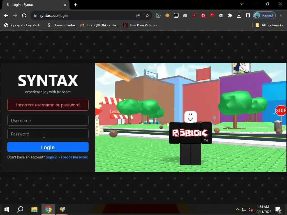Viewport: 287px width, 215px height.
Task: Close the Login - Syntax tab
Action: [65, 5]
